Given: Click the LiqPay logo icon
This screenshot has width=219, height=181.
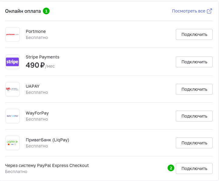Looking at the screenshot, I should [12, 143].
